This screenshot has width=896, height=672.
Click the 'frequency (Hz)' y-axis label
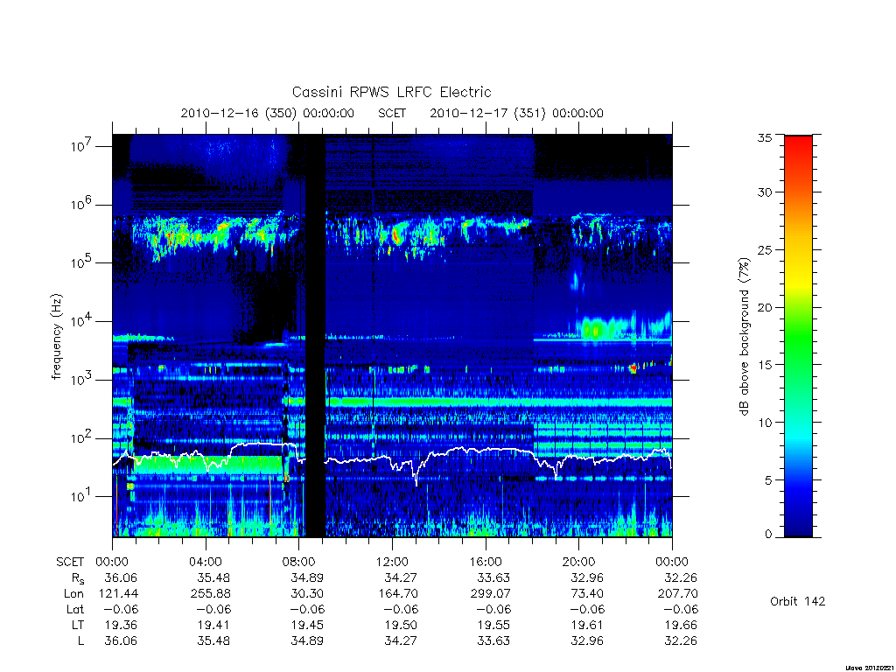click(56, 337)
